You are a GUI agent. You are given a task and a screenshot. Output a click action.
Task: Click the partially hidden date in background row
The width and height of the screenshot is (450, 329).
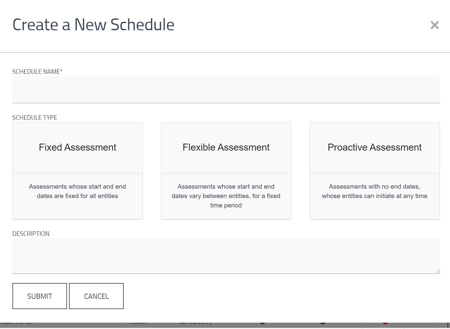(x=196, y=323)
